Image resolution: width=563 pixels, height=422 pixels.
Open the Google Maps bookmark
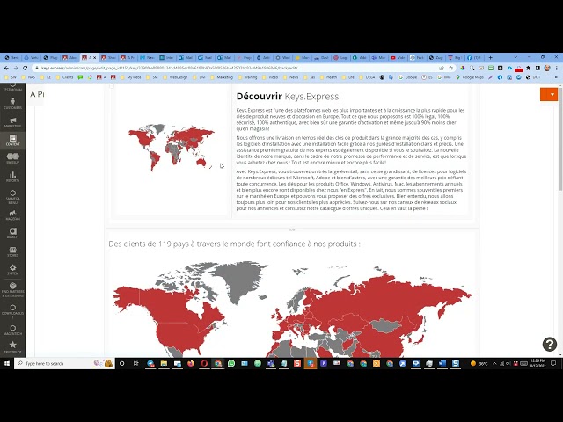coord(470,77)
